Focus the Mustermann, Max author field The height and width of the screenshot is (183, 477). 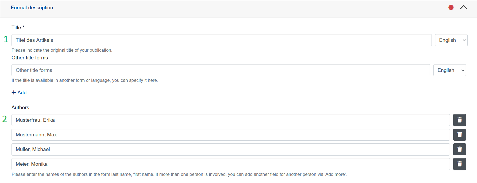pos(230,135)
